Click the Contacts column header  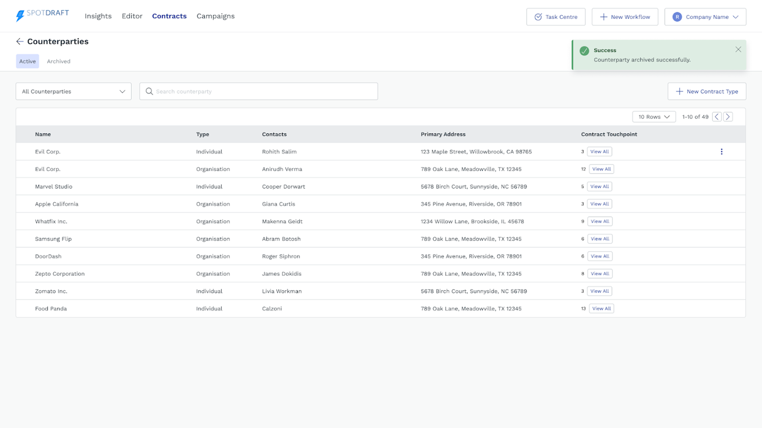[274, 134]
